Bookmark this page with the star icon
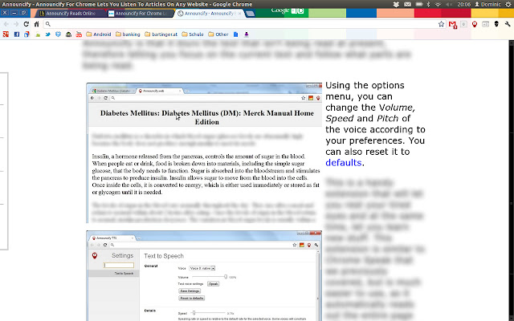 (441, 24)
